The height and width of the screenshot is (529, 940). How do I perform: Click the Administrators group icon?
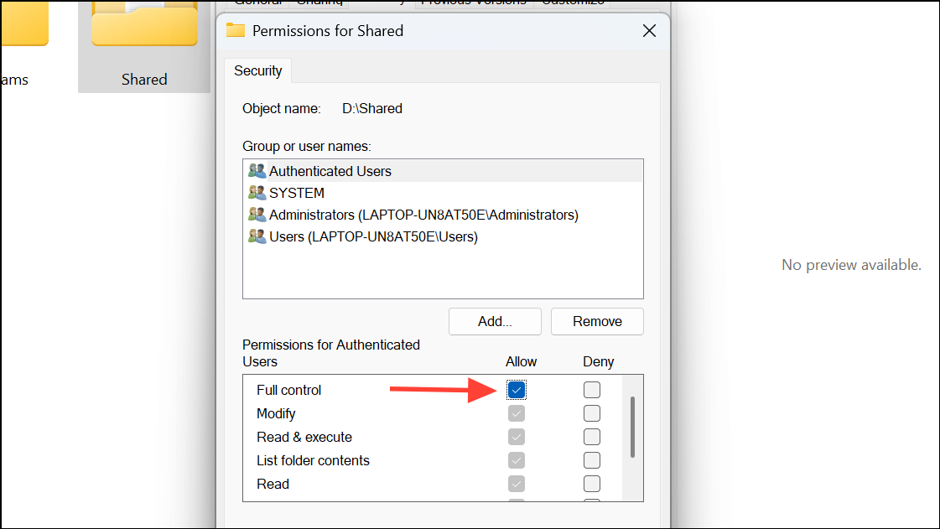(257, 215)
